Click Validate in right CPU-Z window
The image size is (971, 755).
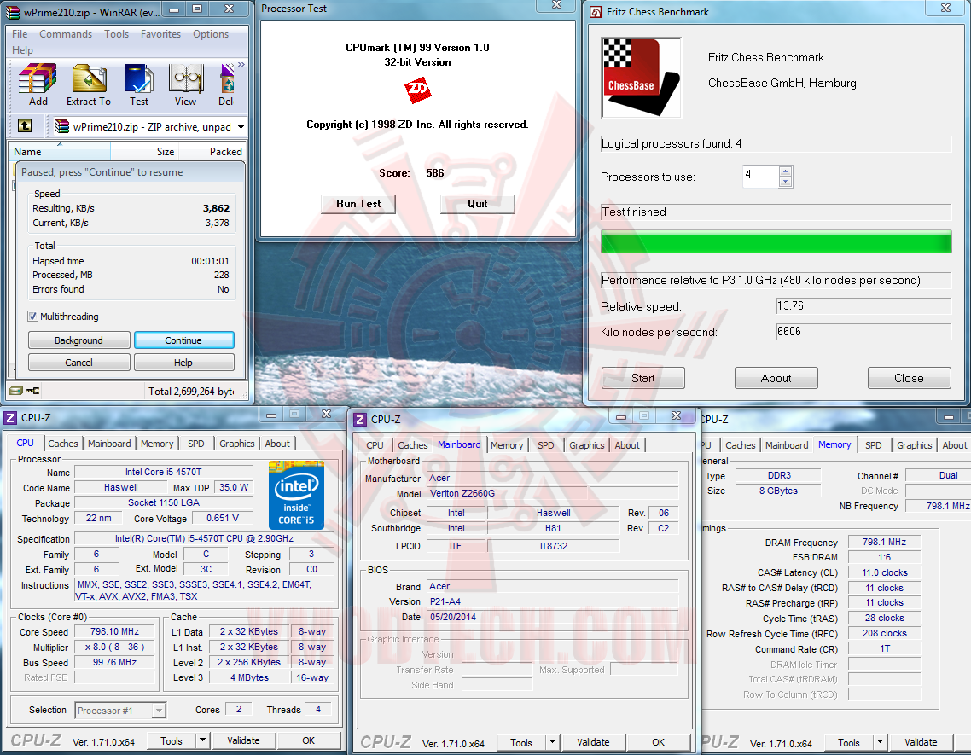[x=921, y=742]
